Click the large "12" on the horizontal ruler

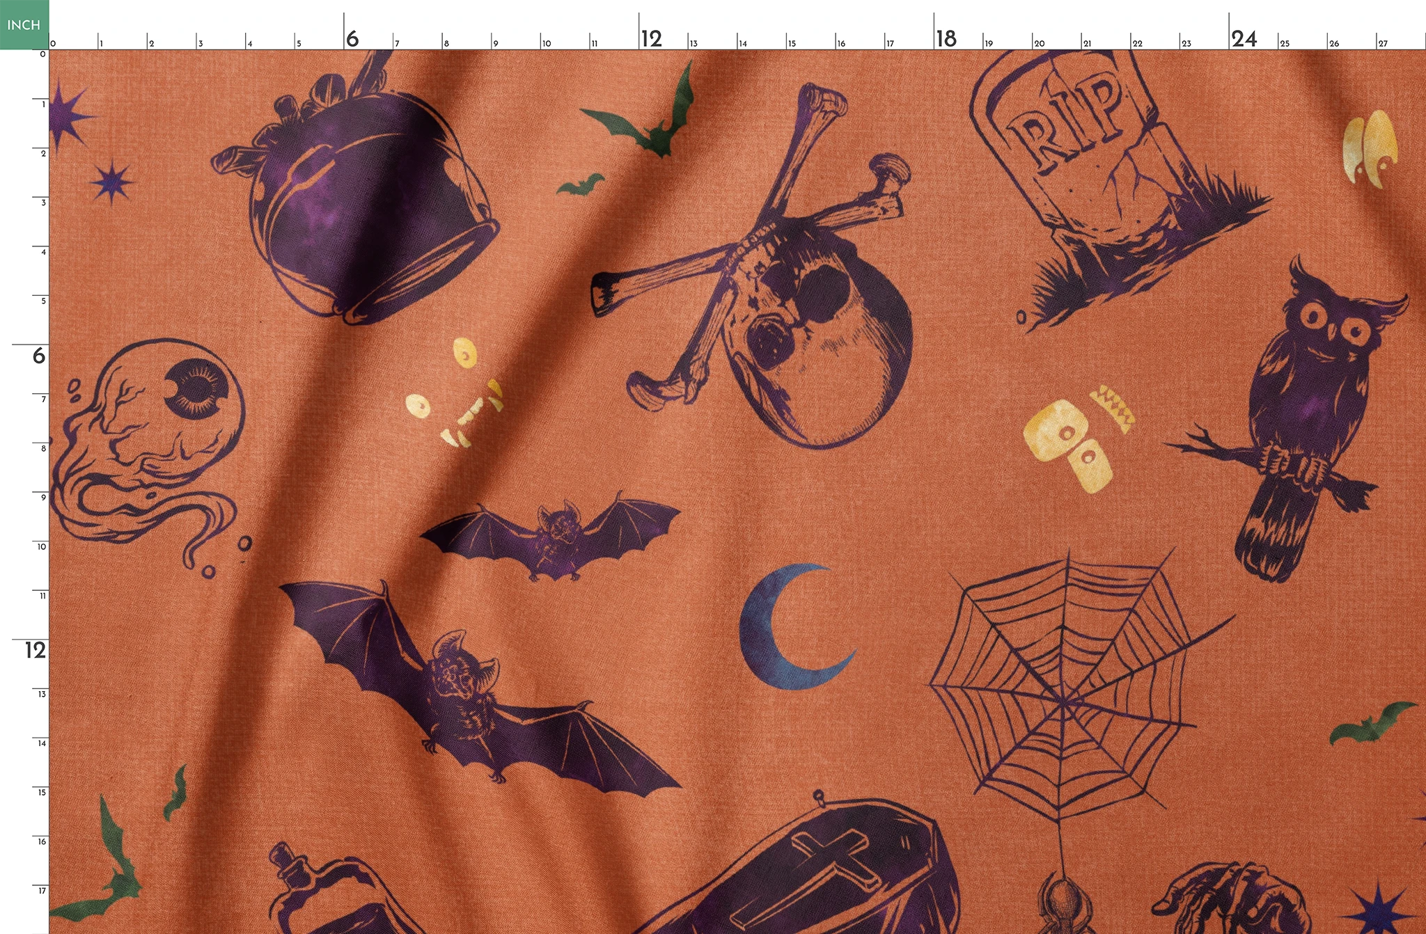pos(652,39)
